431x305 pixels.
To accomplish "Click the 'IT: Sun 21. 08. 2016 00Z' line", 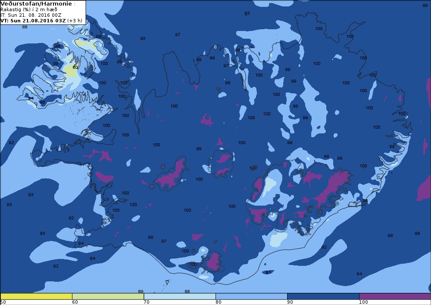I will [x=31, y=15].
